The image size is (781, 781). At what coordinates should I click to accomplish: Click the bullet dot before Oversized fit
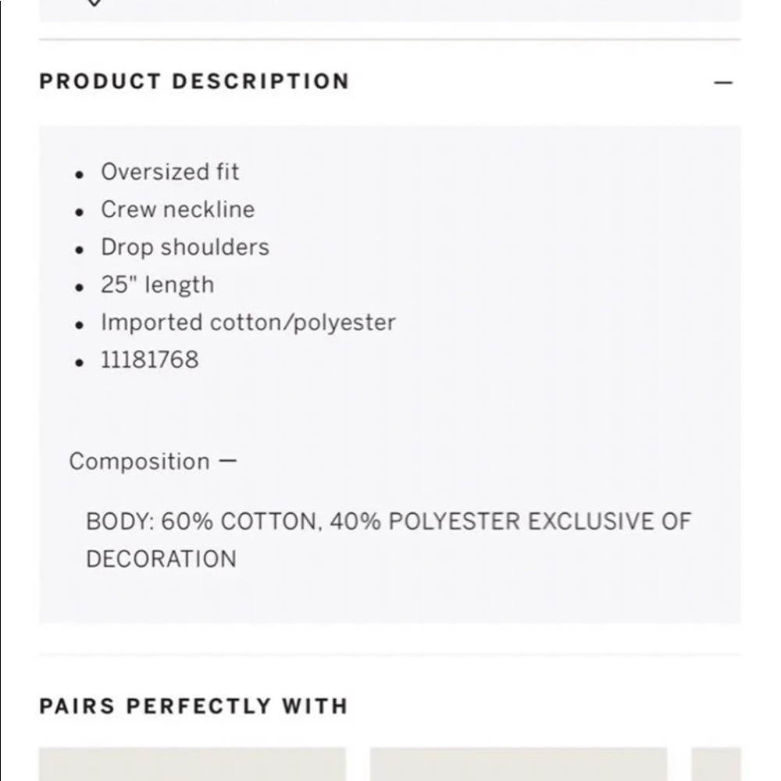click(79, 175)
